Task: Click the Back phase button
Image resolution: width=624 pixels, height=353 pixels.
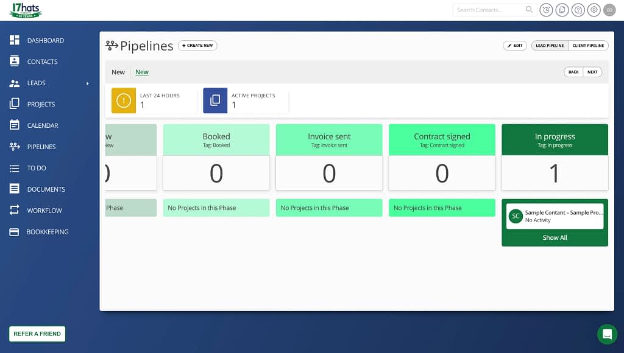Action: point(573,72)
